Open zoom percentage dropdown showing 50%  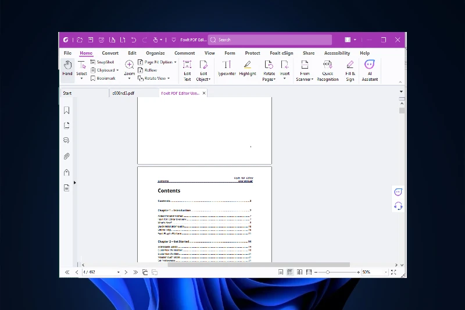click(x=386, y=272)
